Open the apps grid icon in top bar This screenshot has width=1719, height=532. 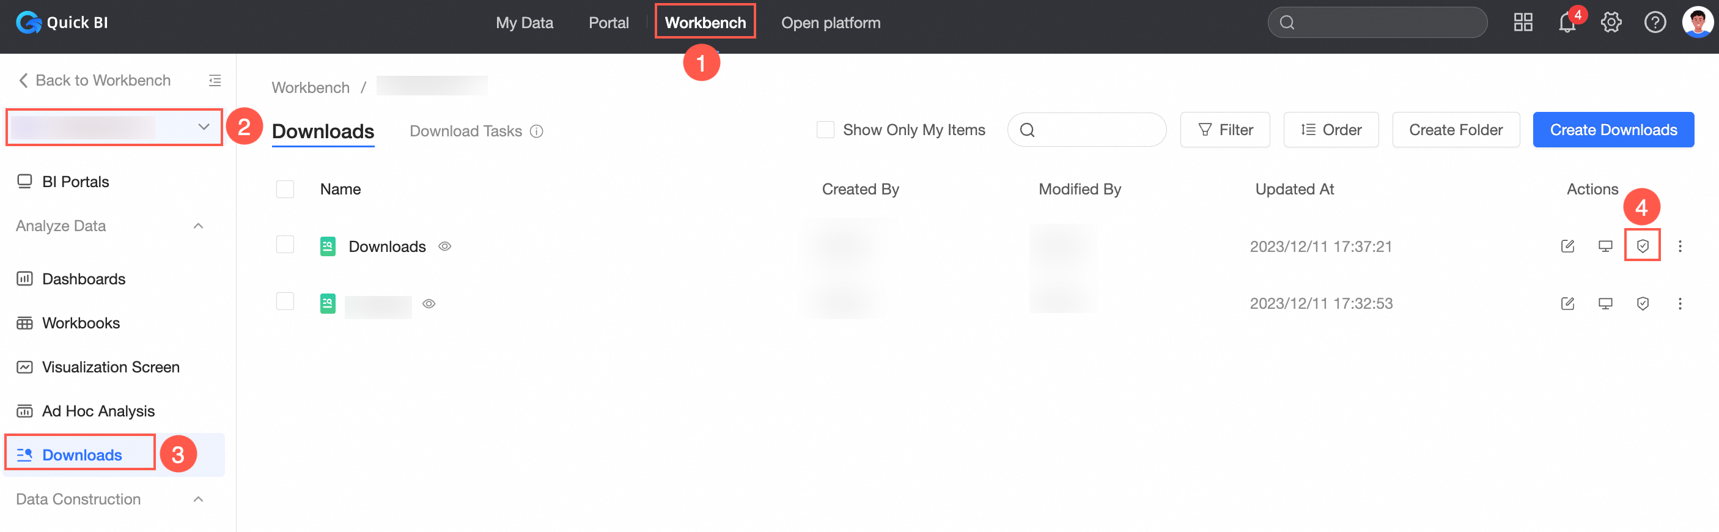[1523, 23]
